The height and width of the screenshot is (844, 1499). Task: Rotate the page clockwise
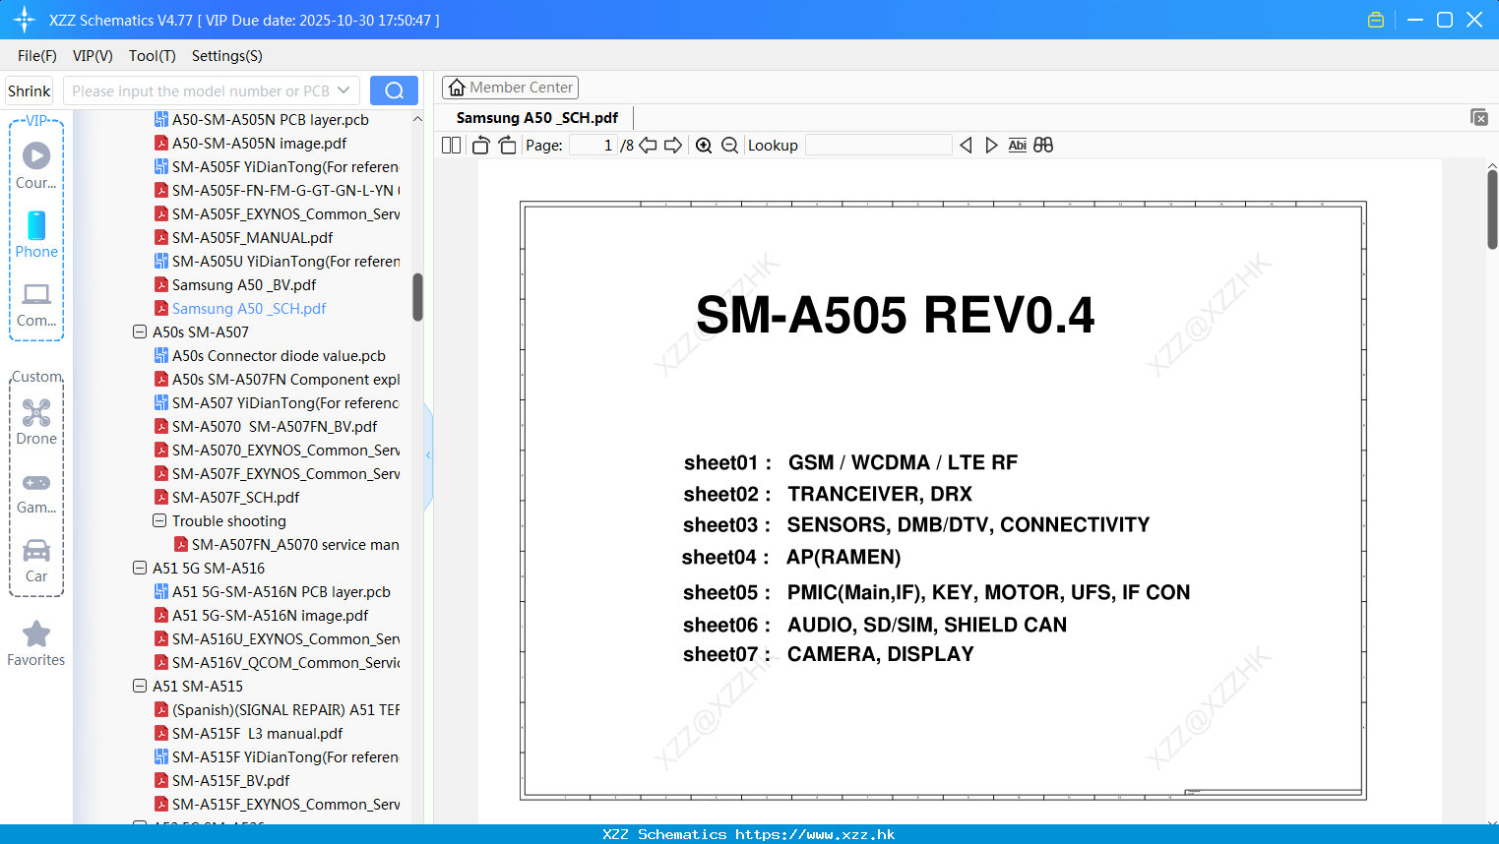(x=507, y=146)
